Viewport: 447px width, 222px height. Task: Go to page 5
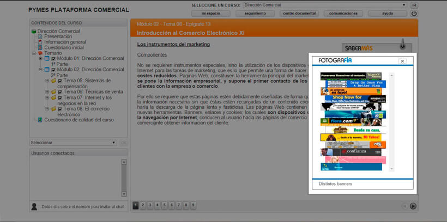point(165,206)
